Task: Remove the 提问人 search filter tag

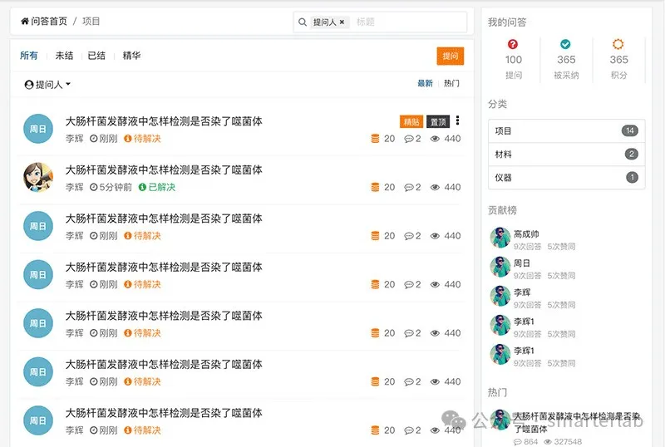Action: 342,22
